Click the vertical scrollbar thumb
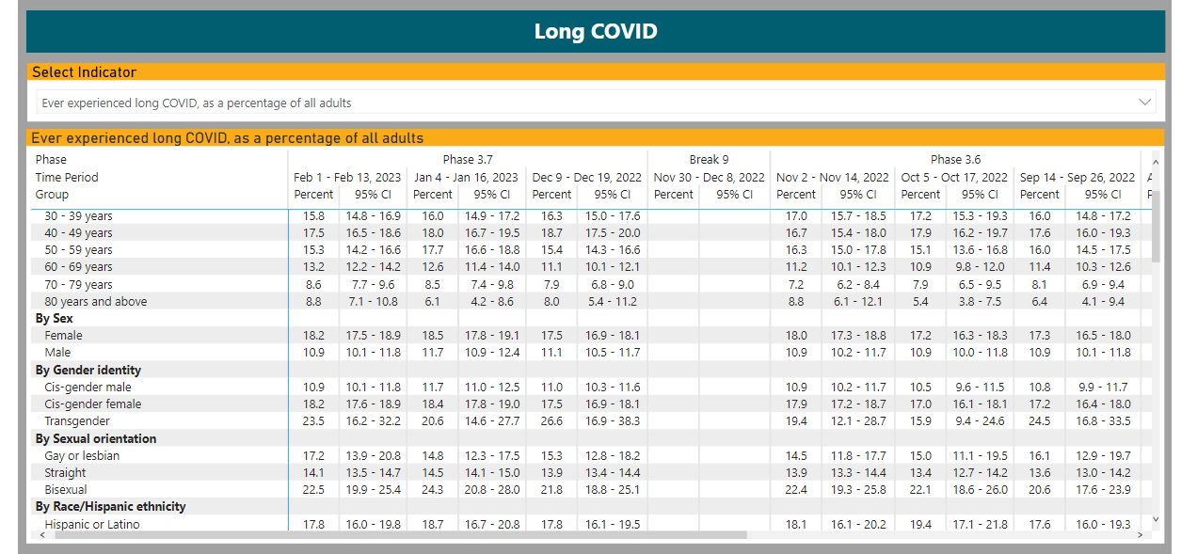 click(x=1157, y=225)
